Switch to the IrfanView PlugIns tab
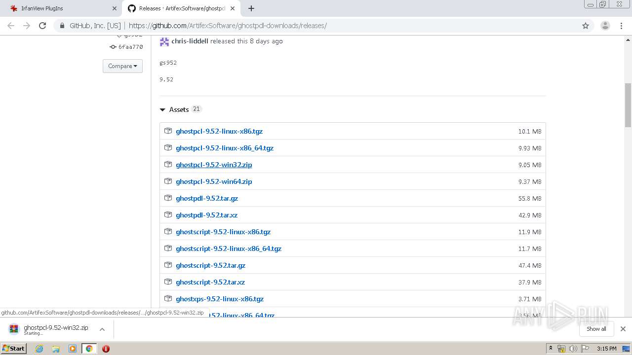 (x=62, y=8)
